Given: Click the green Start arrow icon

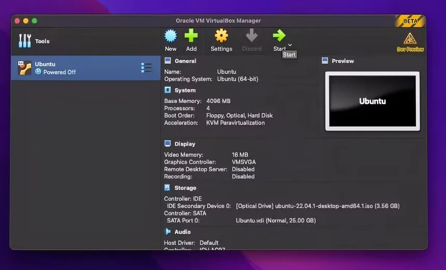Looking at the screenshot, I should (279, 35).
